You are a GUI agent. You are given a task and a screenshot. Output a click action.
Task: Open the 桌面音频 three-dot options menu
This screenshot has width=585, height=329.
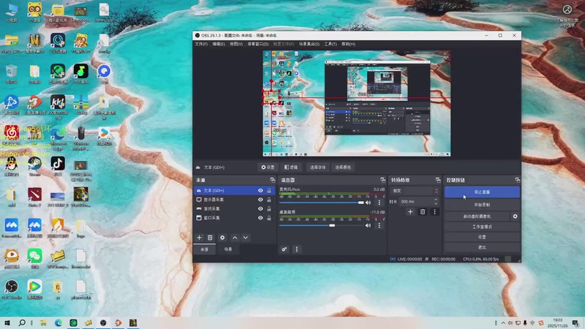pos(380,225)
